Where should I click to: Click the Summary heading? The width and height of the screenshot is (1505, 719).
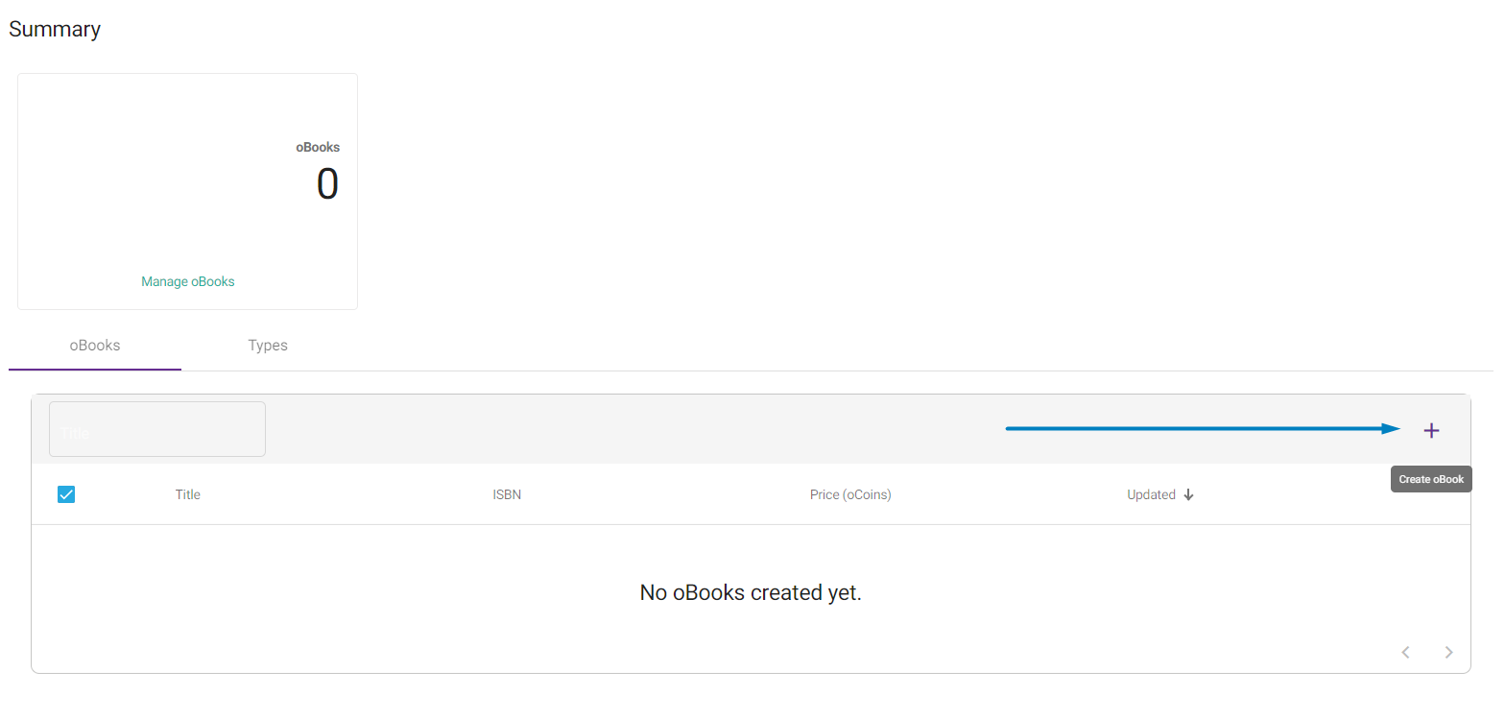click(55, 29)
